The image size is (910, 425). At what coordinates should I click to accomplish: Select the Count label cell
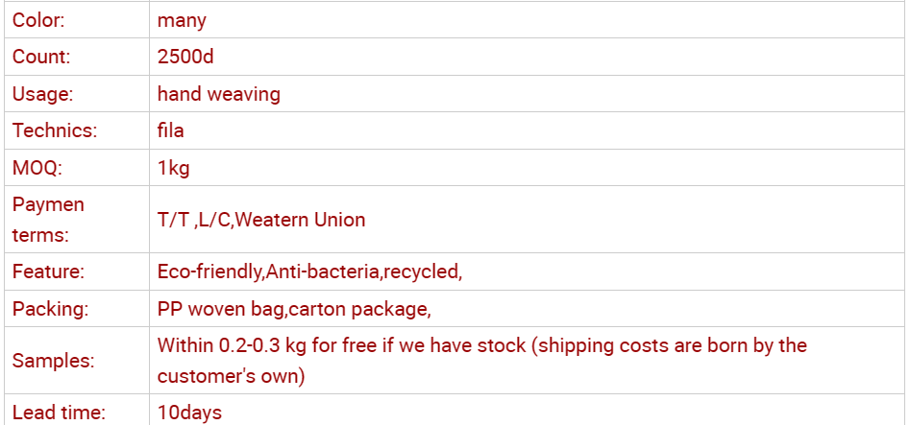pyautogui.click(x=41, y=57)
